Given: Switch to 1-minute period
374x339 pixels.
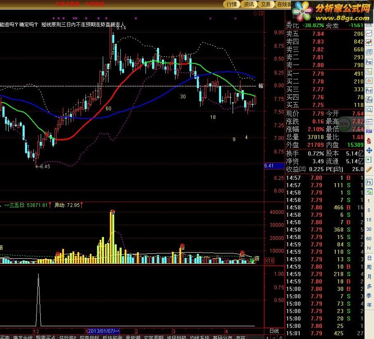Looking at the screenshot, I should pyautogui.click(x=369, y=201).
